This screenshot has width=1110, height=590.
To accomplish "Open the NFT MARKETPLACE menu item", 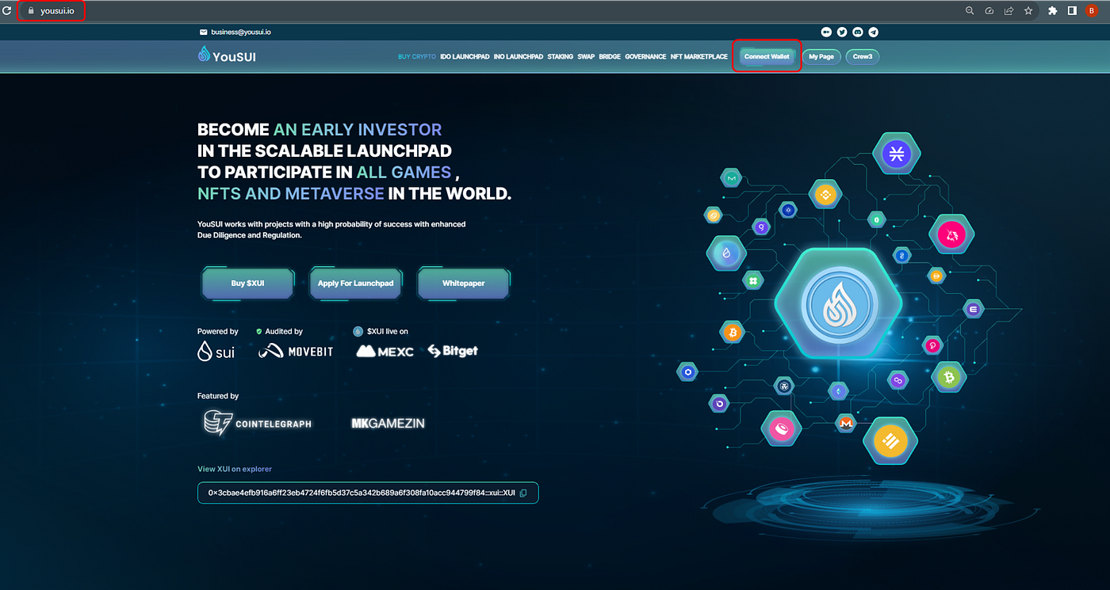I will pyautogui.click(x=699, y=56).
